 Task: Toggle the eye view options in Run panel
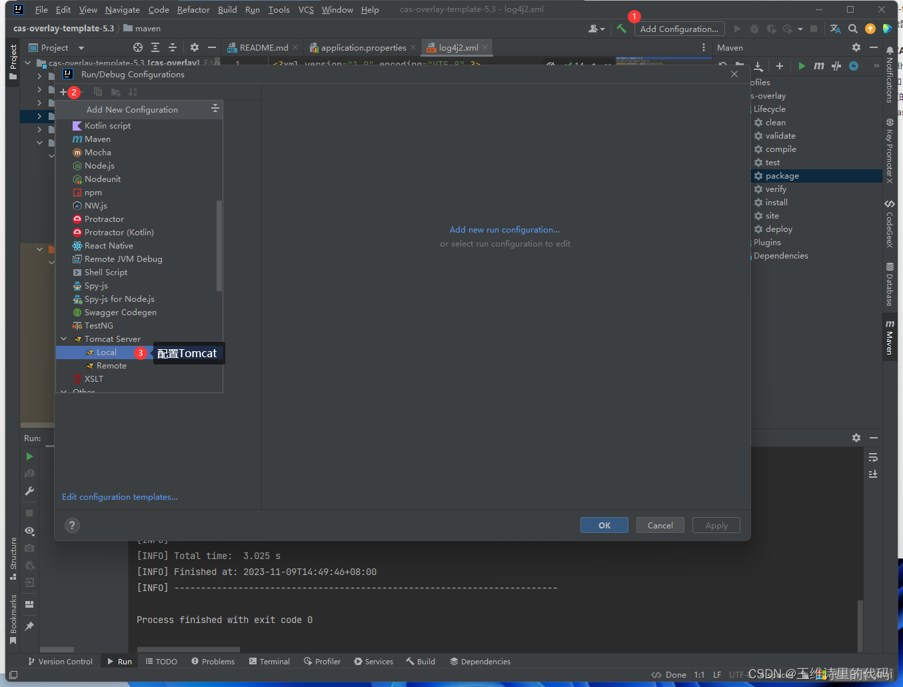click(x=29, y=531)
